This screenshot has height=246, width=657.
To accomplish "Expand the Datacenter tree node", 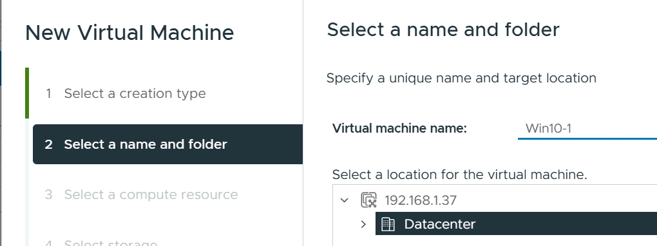I will pos(363,224).
